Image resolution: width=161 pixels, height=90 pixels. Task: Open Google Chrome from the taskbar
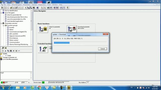click(39, 88)
